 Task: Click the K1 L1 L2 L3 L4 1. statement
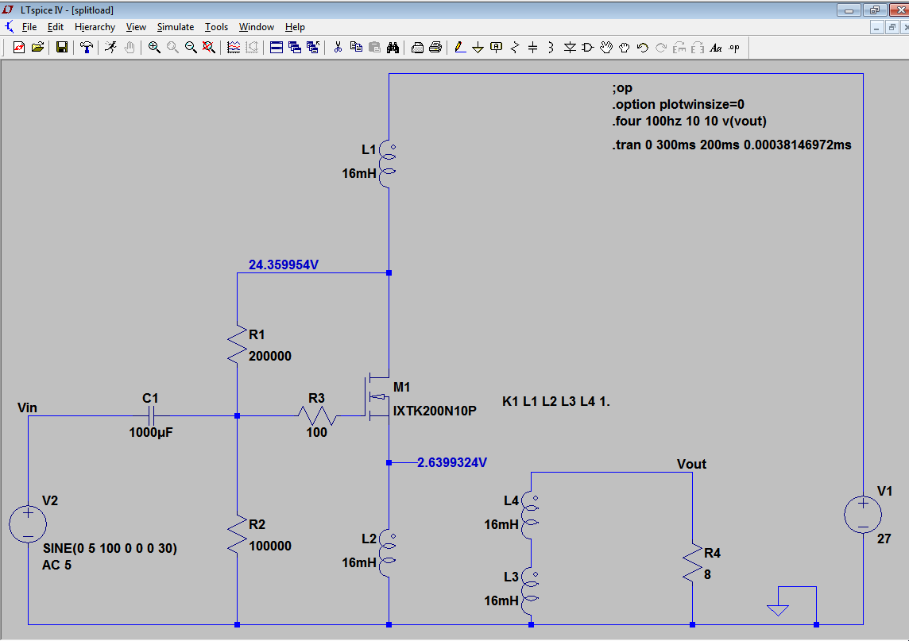(556, 401)
